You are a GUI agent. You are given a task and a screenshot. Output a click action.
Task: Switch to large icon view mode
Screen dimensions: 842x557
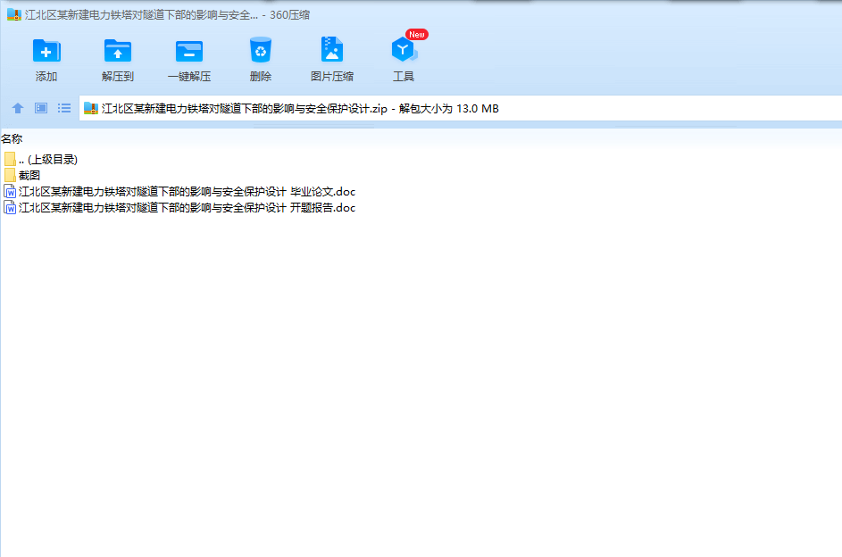click(x=41, y=108)
